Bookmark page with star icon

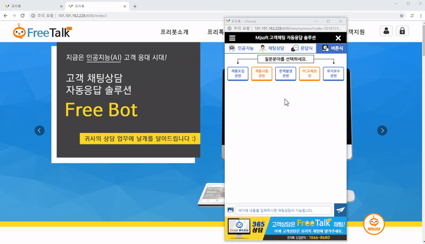[x=401, y=16]
